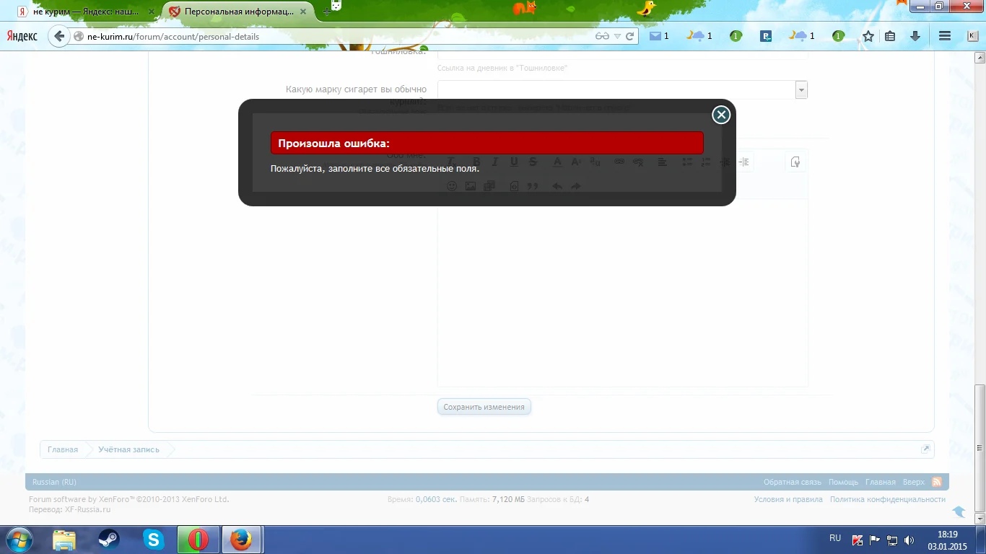Open the XF-Russia.ru translation link
This screenshot has height=554, width=986.
(88, 509)
